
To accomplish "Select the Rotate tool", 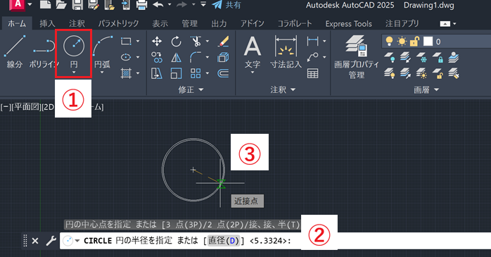I will pos(177,41).
